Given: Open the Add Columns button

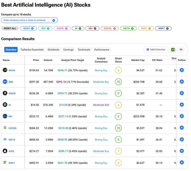Looking at the screenshot, I should [x=156, y=49].
